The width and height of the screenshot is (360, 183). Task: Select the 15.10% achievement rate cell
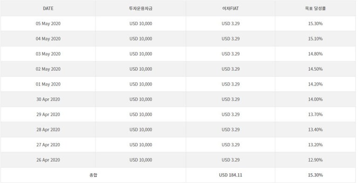315,39
